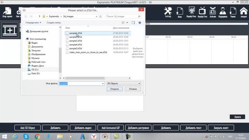
Task: Open Skype from the taskbar
Action: [26, 136]
